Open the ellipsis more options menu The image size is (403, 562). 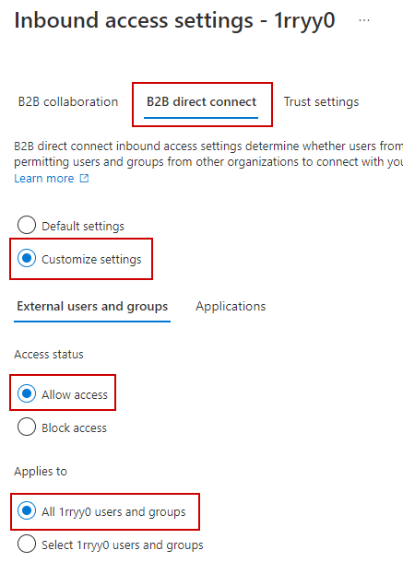point(364,20)
